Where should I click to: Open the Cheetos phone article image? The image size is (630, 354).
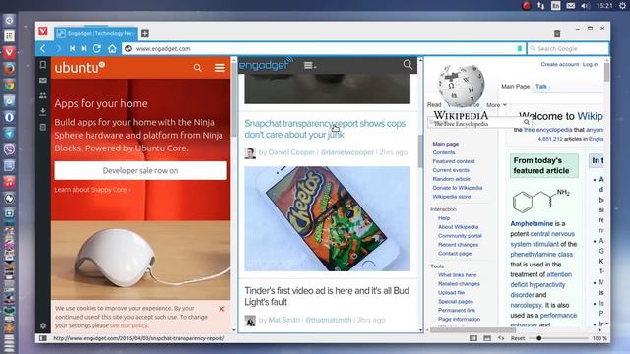pos(328,218)
